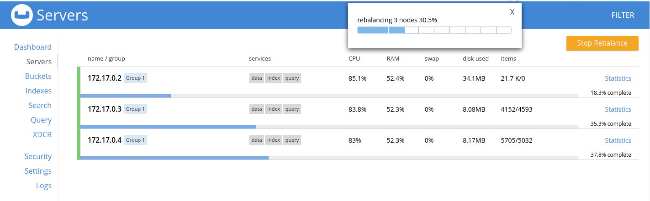Go to Dashboard in sidebar
650x201 pixels.
tap(32, 47)
